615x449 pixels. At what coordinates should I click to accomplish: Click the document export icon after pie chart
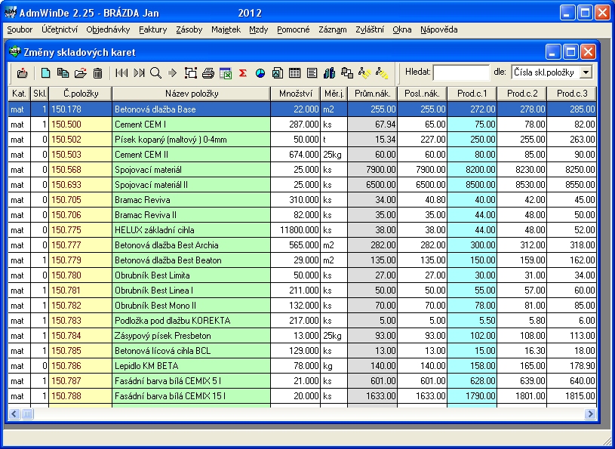pyautogui.click(x=277, y=73)
